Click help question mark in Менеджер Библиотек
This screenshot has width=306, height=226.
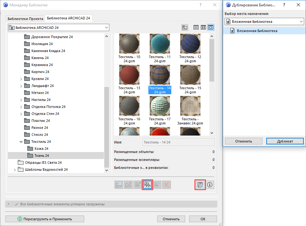click(x=201, y=5)
